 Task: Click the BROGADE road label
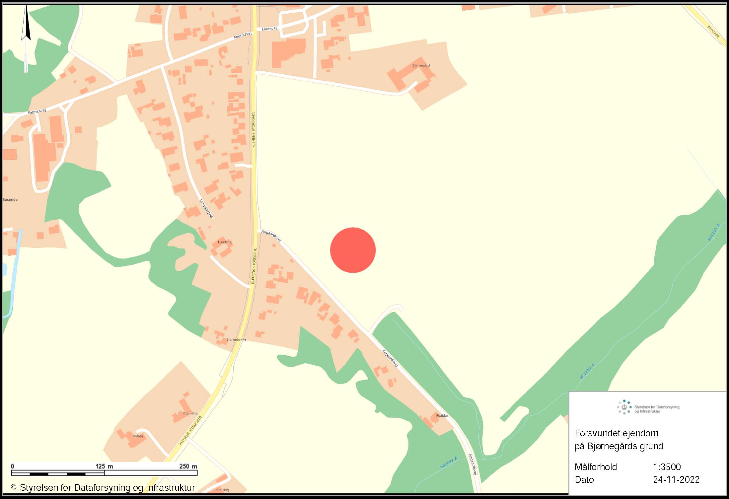coord(713,32)
